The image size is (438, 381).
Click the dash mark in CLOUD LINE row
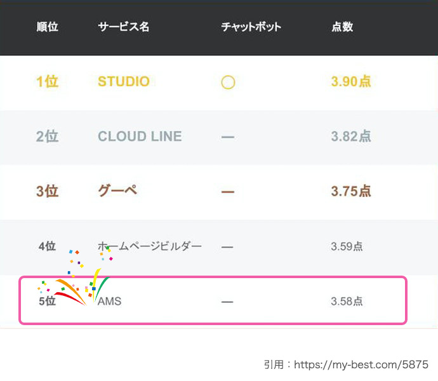(228, 137)
